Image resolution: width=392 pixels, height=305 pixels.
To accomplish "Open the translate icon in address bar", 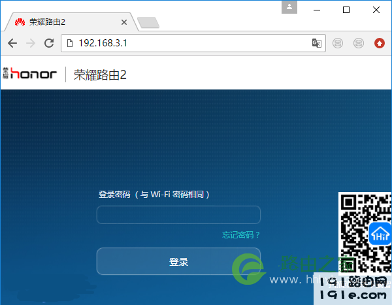I will (x=316, y=43).
